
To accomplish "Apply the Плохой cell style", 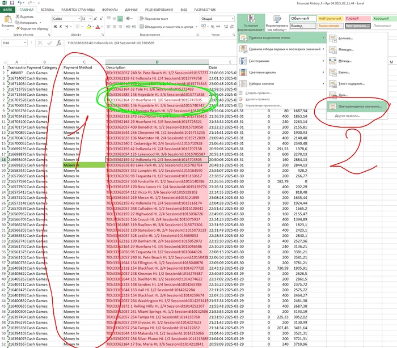I will pyautogui.click(x=357, y=19).
